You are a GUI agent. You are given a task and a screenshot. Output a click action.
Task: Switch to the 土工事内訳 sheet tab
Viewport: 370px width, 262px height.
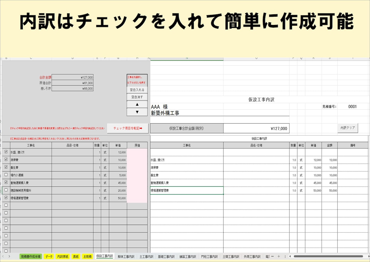(x=146, y=257)
